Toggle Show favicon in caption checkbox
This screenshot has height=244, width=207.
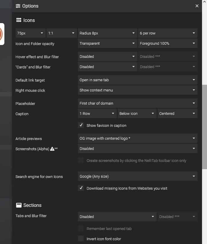coord(81,125)
